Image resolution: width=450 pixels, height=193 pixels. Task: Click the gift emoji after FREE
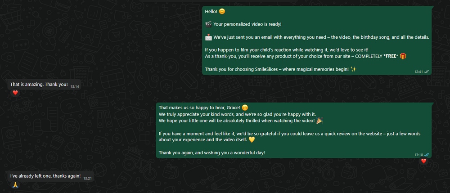[x=403, y=56]
